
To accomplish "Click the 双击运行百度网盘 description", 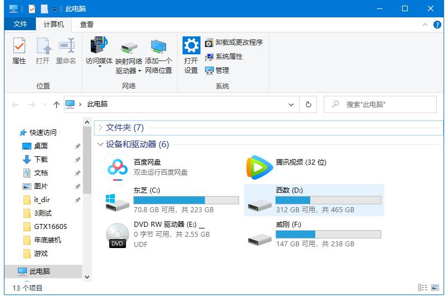I will [x=161, y=172].
